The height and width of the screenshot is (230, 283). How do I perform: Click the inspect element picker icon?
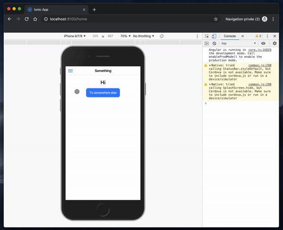pos(207,36)
